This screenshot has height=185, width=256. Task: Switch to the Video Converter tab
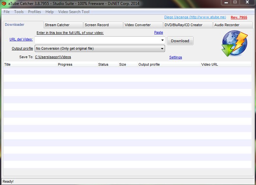coord(143,25)
